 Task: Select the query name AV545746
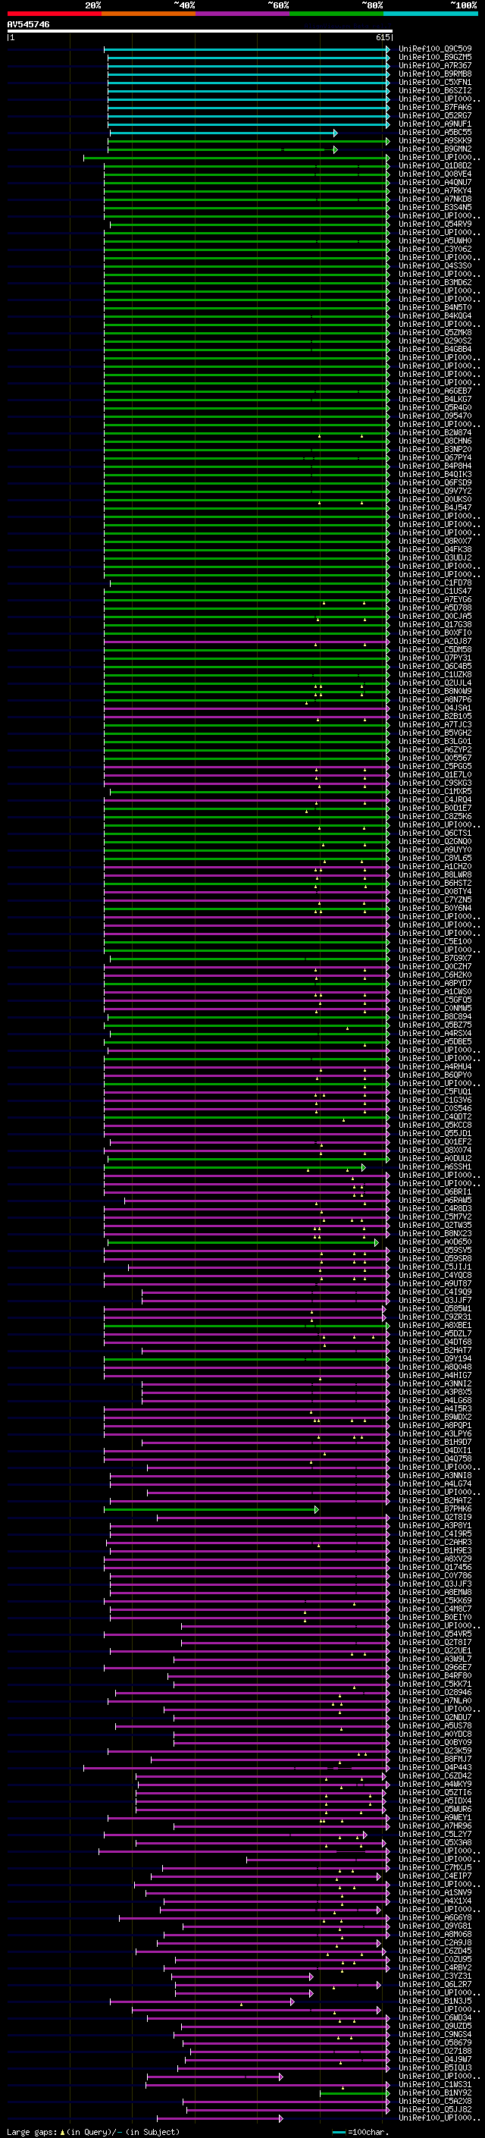pos(28,24)
